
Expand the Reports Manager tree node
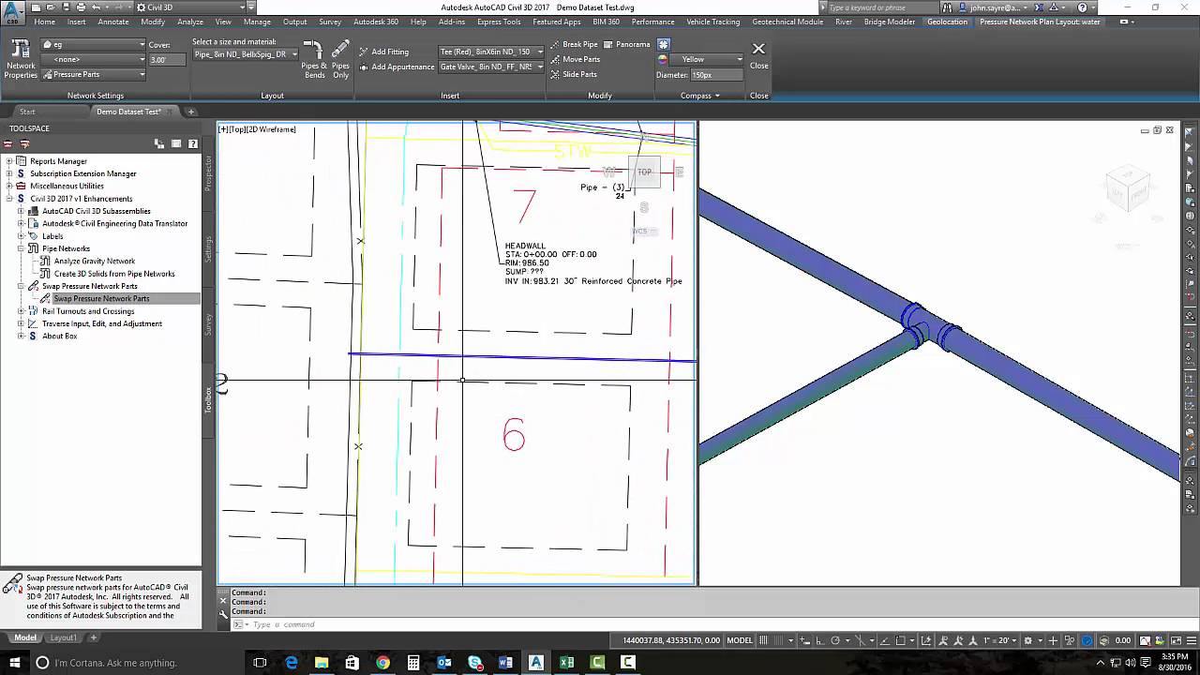coord(9,161)
